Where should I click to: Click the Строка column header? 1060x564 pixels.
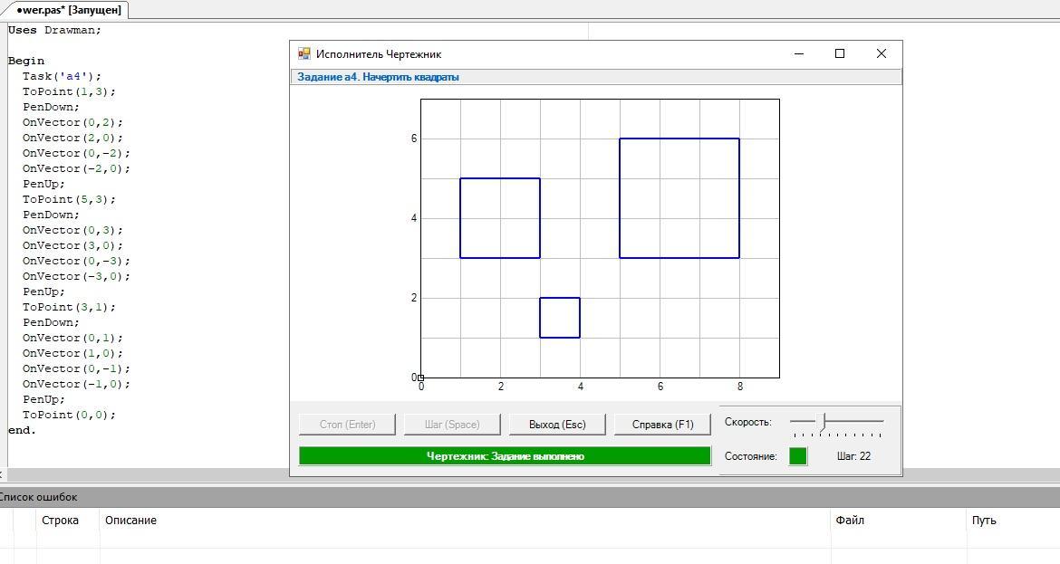pyautogui.click(x=60, y=521)
